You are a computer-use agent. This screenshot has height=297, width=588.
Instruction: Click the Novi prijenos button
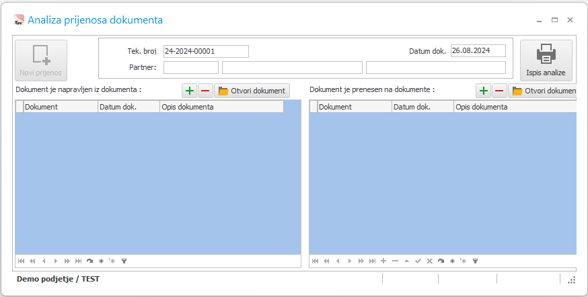pos(41,60)
